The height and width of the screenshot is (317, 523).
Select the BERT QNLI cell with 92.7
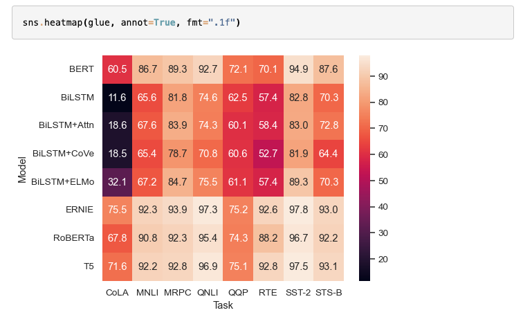(x=208, y=69)
